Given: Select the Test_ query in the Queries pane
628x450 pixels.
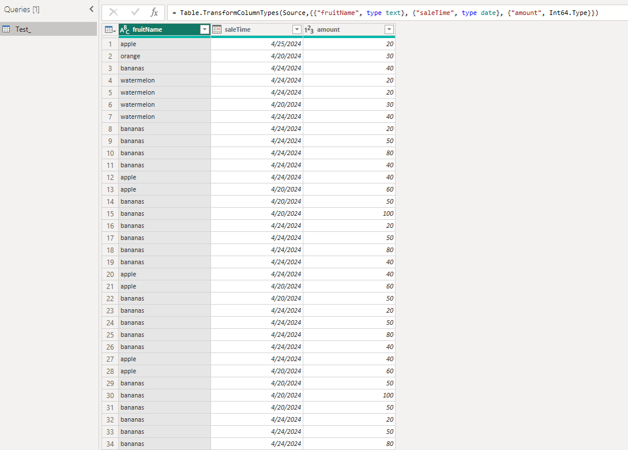Looking at the screenshot, I should pos(48,29).
